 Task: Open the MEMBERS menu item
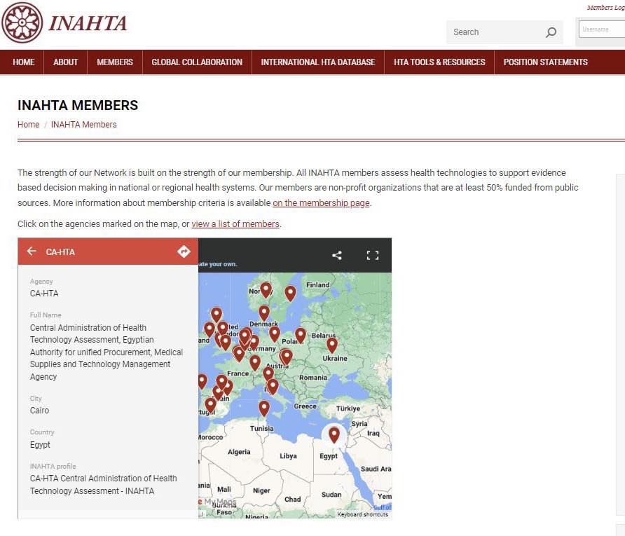point(115,62)
